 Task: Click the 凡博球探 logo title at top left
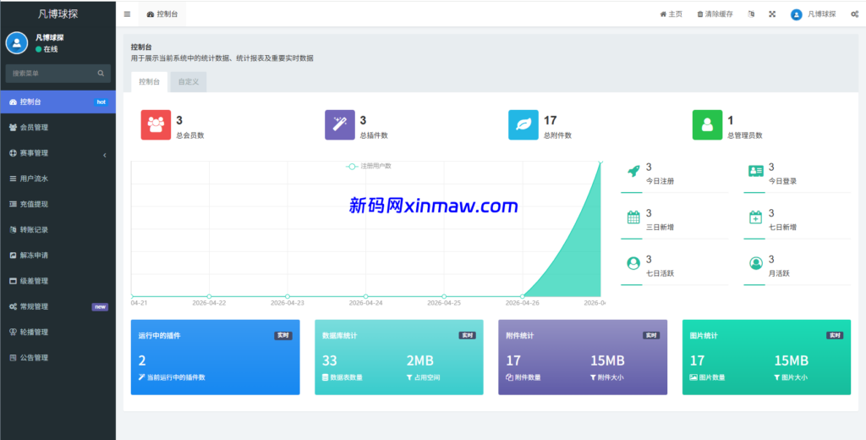click(x=58, y=14)
